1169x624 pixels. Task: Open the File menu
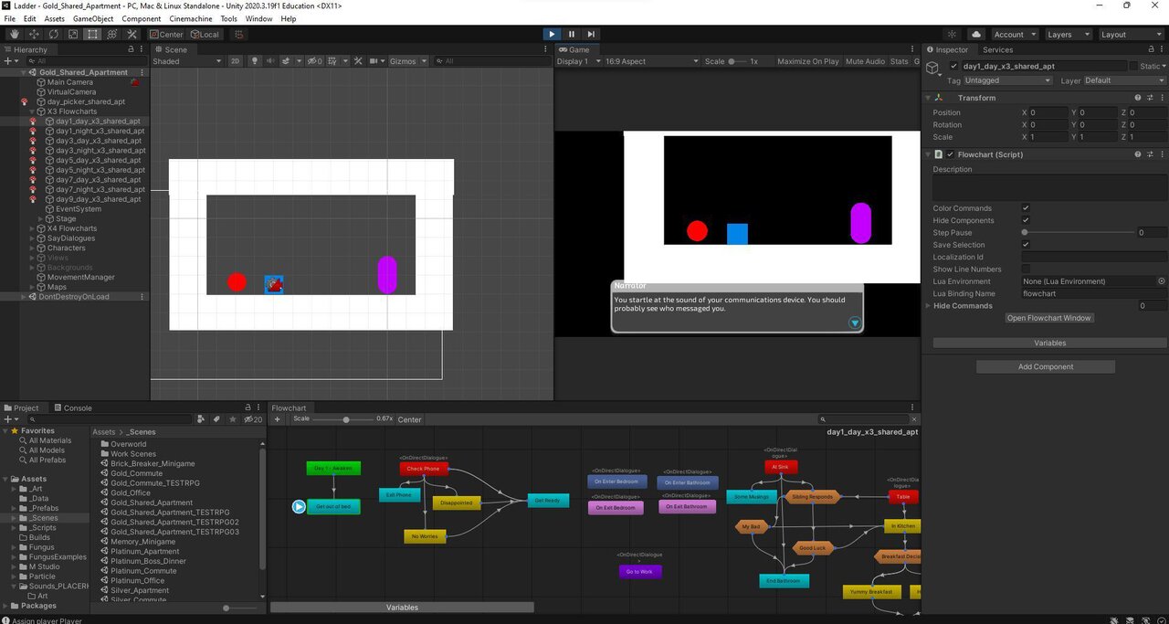point(10,18)
